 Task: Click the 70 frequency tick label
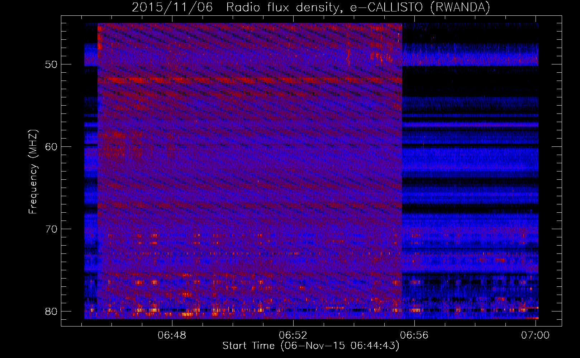[52, 229]
